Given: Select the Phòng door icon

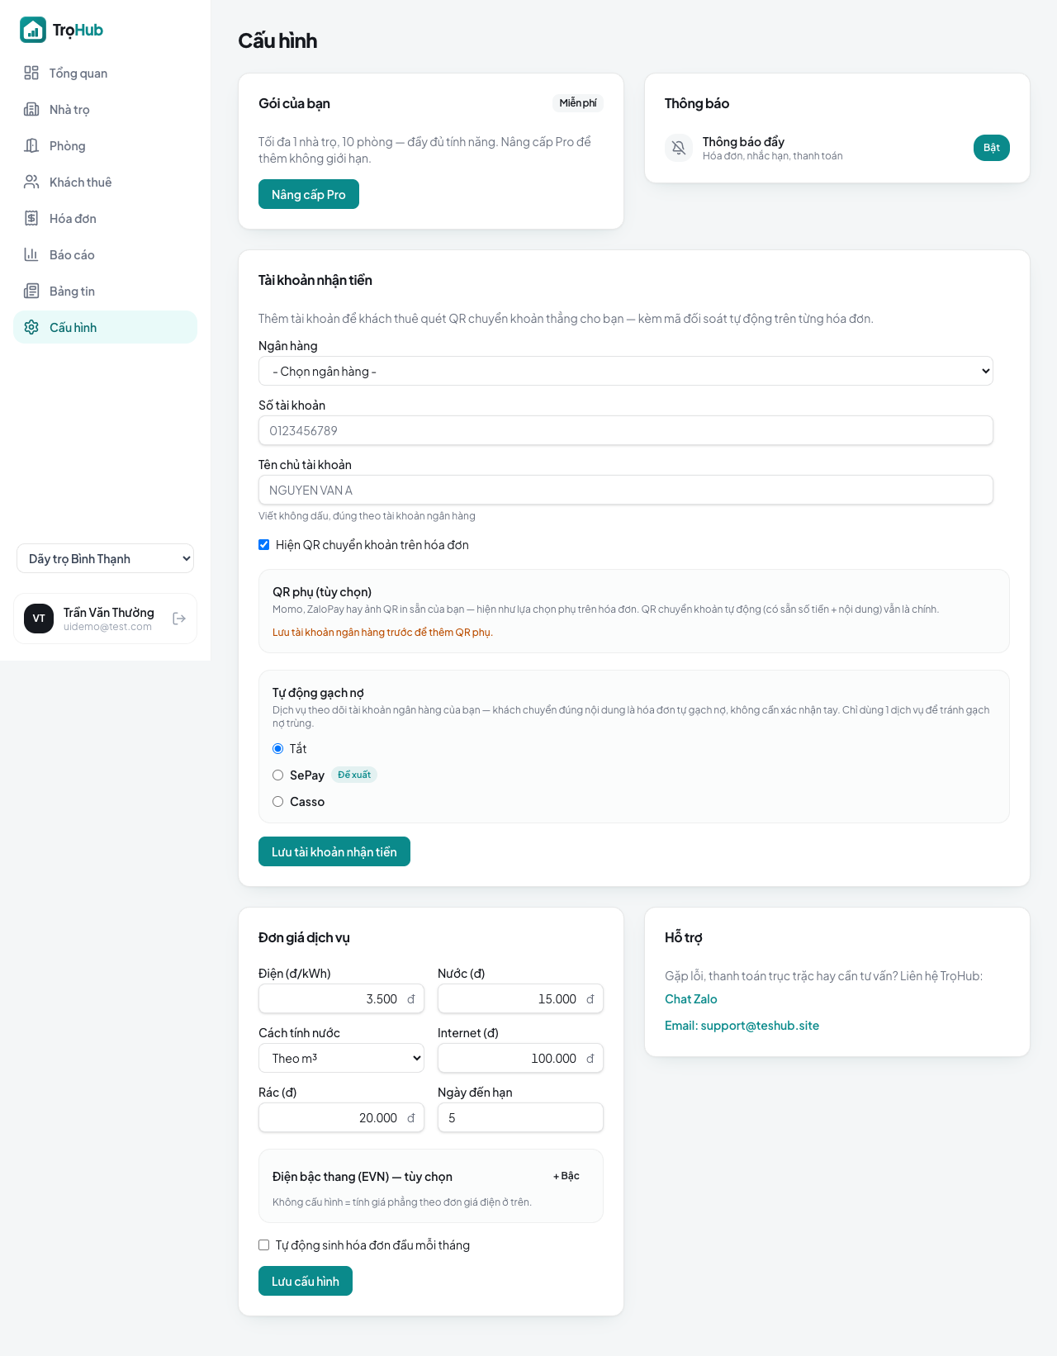Looking at the screenshot, I should tap(31, 145).
